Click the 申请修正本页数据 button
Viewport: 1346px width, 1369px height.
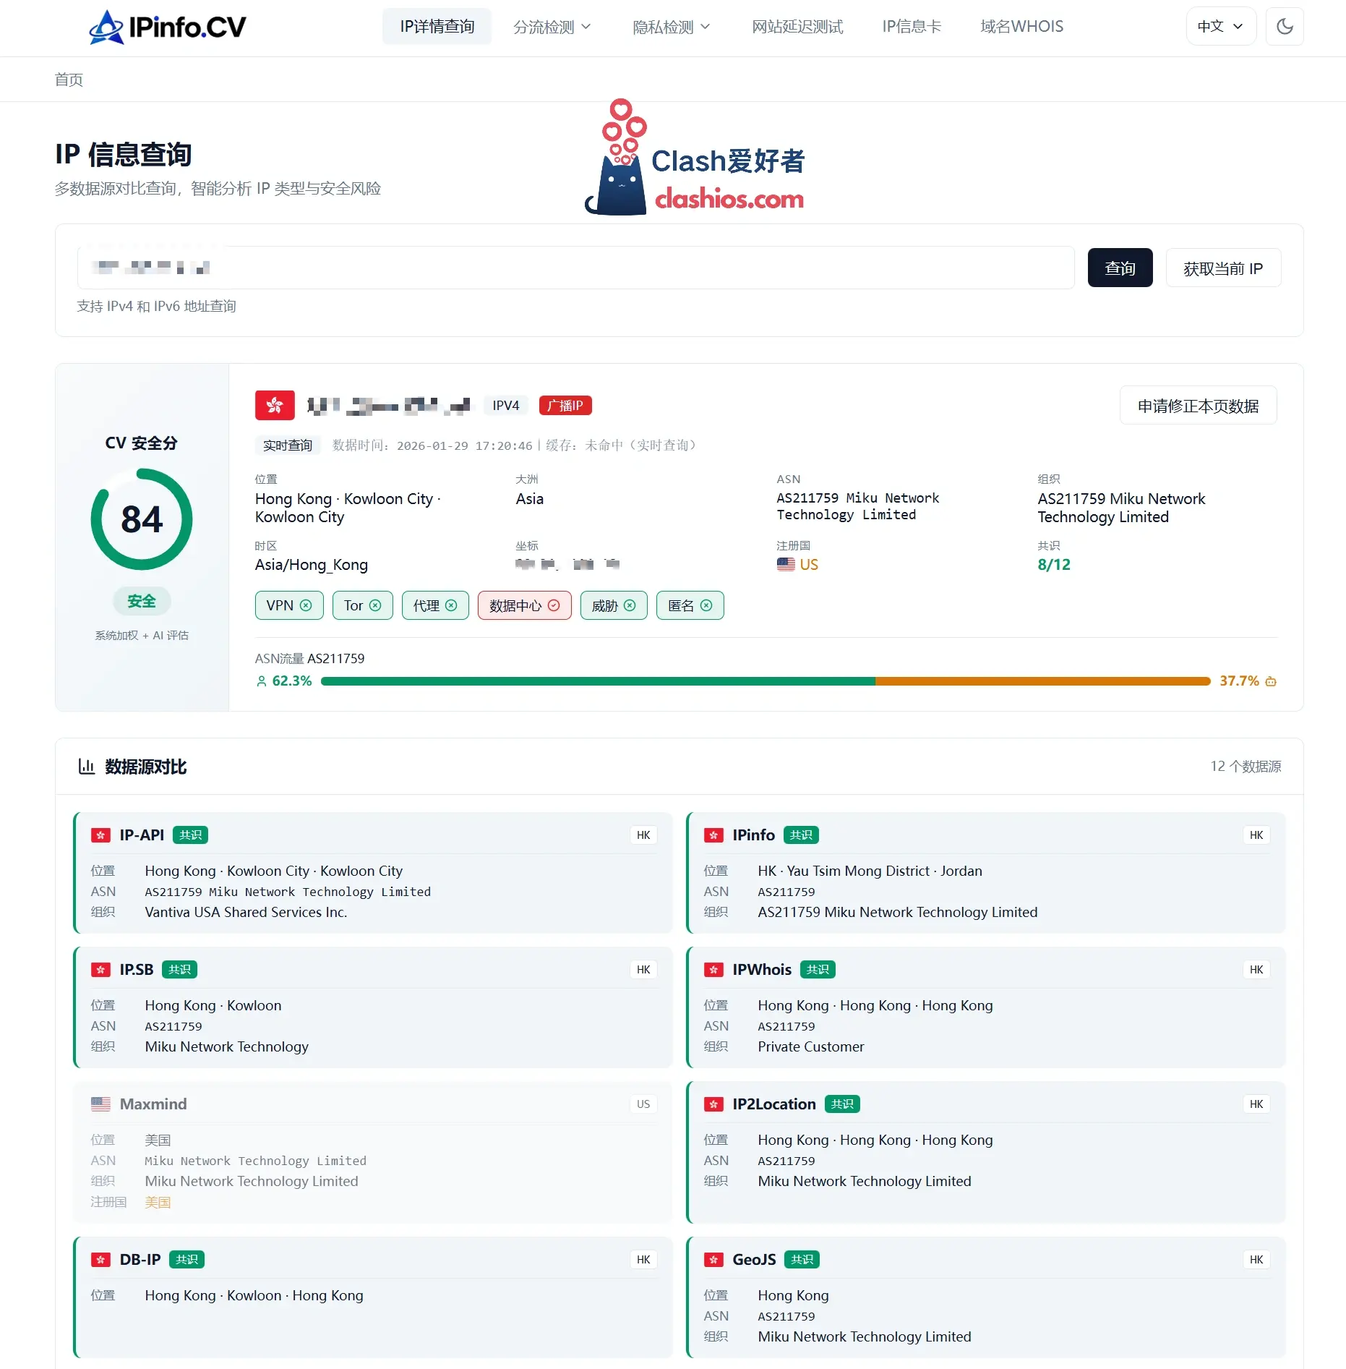[x=1198, y=405]
